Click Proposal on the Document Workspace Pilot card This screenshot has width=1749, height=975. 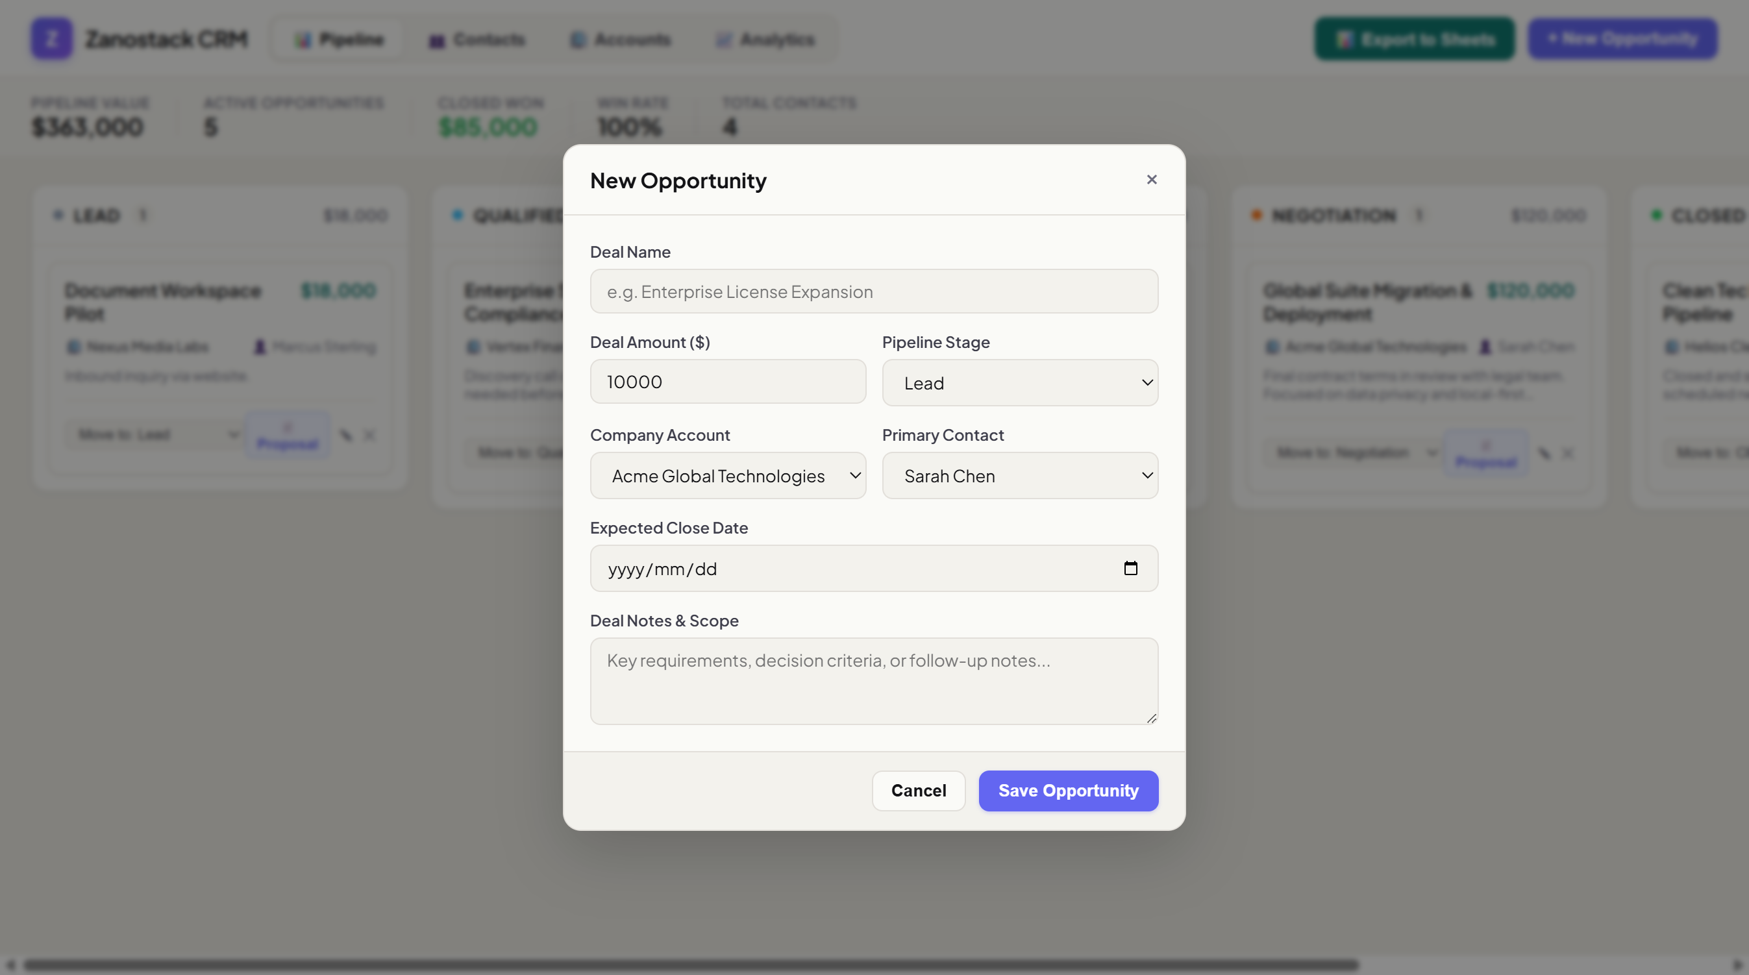click(x=288, y=436)
